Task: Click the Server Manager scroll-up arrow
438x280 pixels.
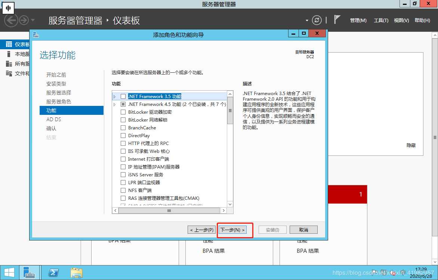Action: click(x=435, y=35)
